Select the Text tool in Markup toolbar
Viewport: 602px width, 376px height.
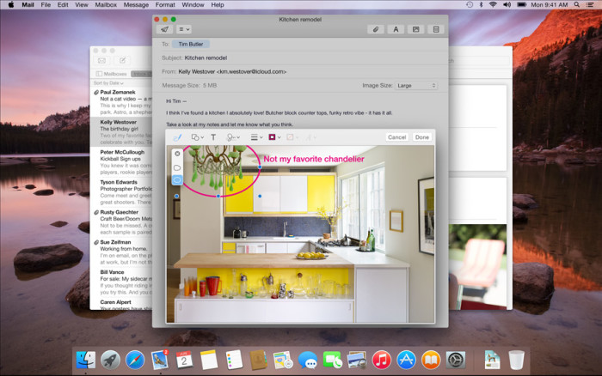(213, 137)
